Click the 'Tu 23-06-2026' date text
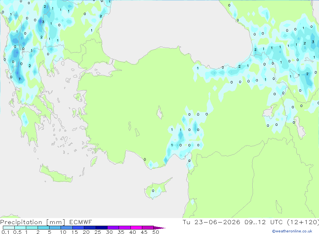 point(211,222)
